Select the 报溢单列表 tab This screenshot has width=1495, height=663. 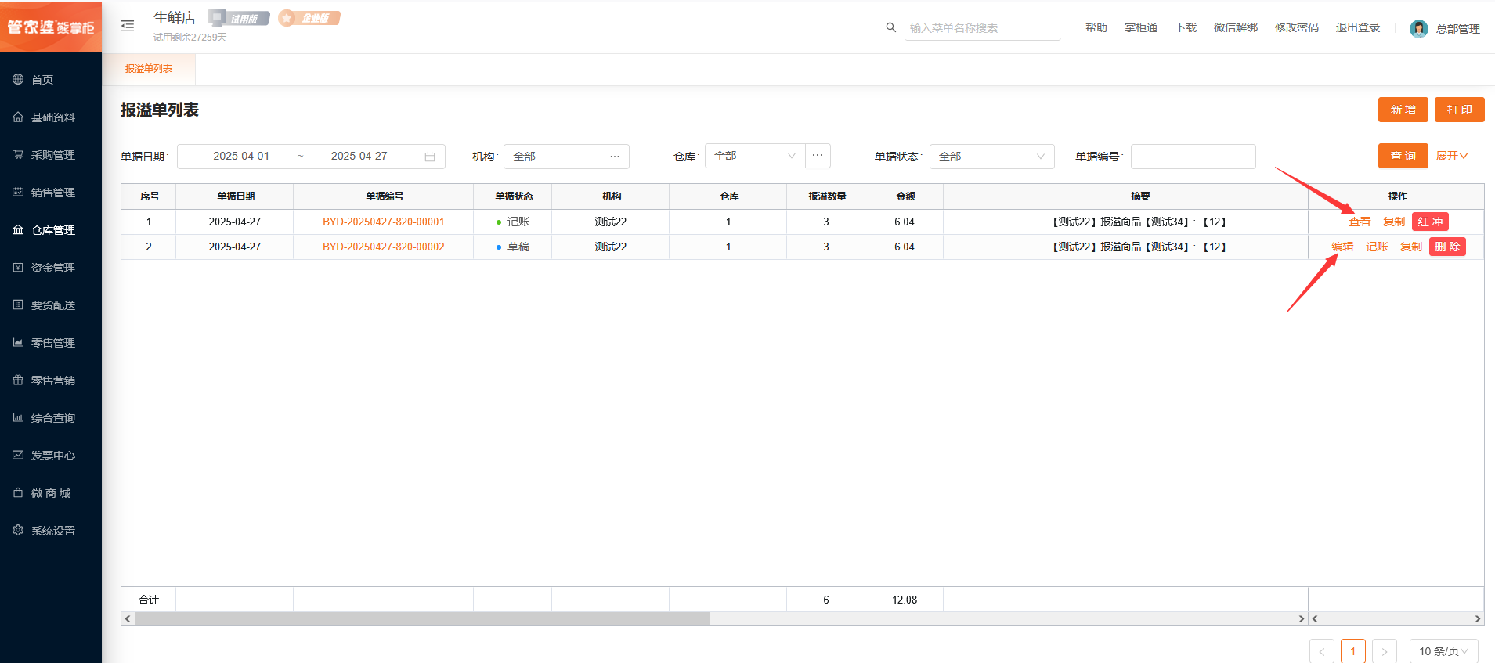pos(149,69)
